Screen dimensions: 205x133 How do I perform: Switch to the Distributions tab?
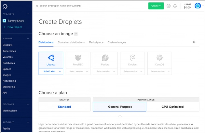tap(46, 42)
